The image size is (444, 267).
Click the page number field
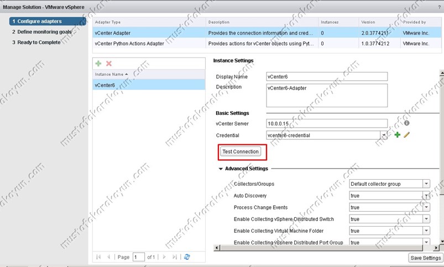coord(138,257)
